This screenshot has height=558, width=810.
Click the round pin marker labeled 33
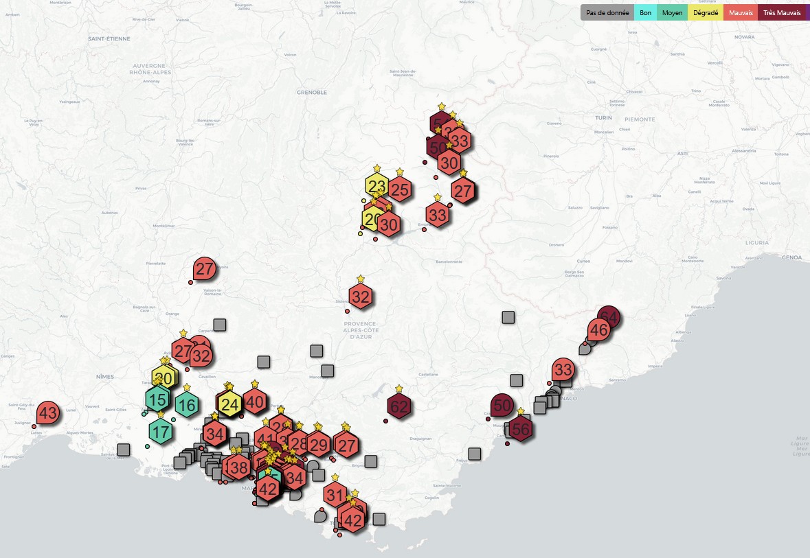point(563,369)
